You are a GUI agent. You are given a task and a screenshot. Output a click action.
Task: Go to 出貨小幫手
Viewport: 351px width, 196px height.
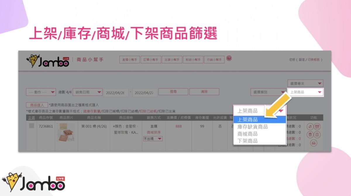tap(172, 60)
